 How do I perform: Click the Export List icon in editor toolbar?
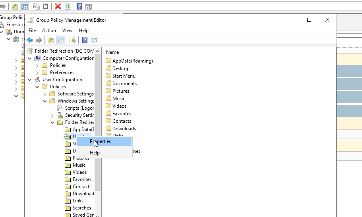72,40
